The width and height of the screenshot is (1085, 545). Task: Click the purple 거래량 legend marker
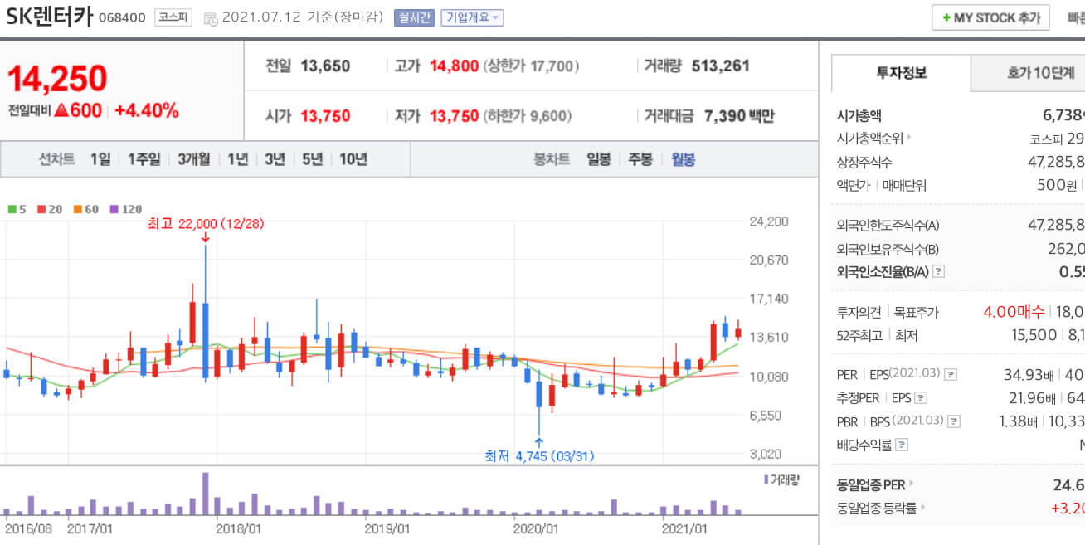point(766,479)
